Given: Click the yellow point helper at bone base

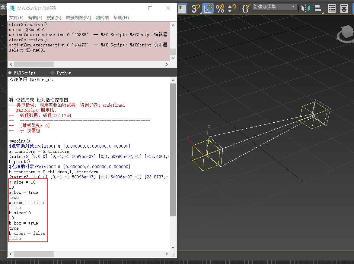Looking at the screenshot, I should click(x=206, y=155).
